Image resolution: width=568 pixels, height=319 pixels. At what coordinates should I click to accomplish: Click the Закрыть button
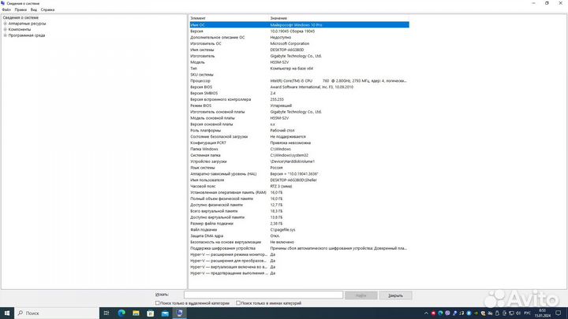pyautogui.click(x=395, y=295)
